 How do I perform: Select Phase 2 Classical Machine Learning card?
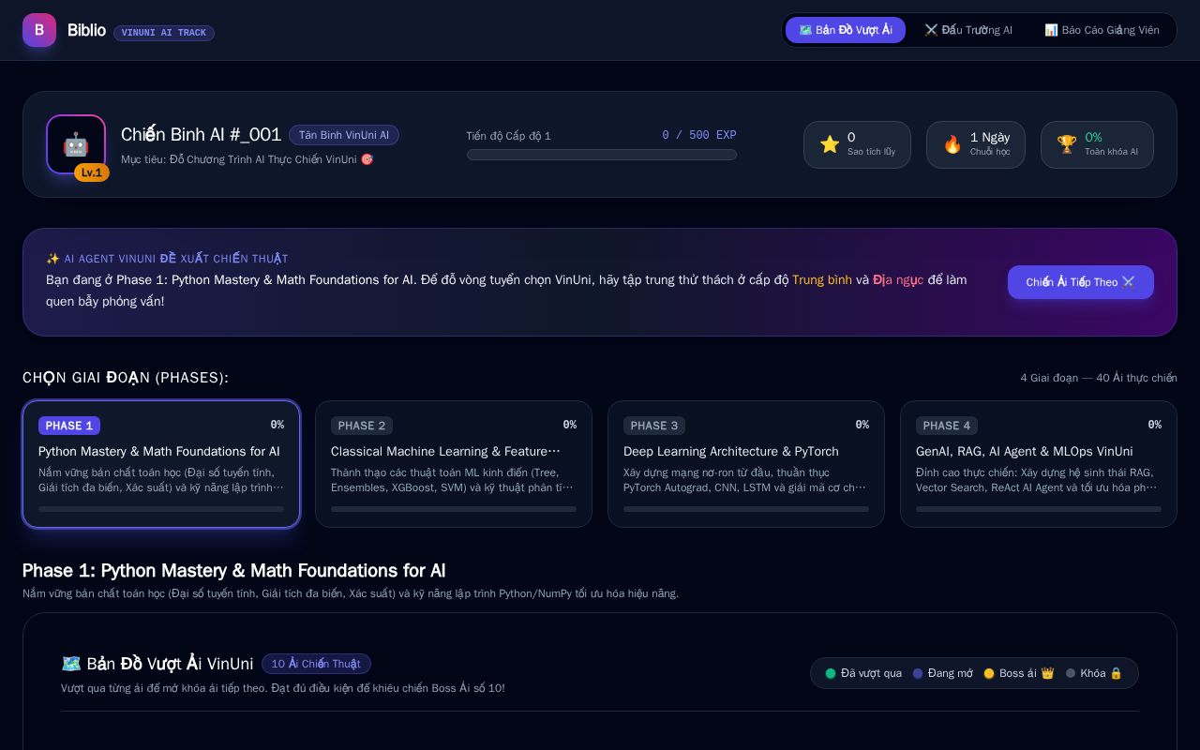454,464
